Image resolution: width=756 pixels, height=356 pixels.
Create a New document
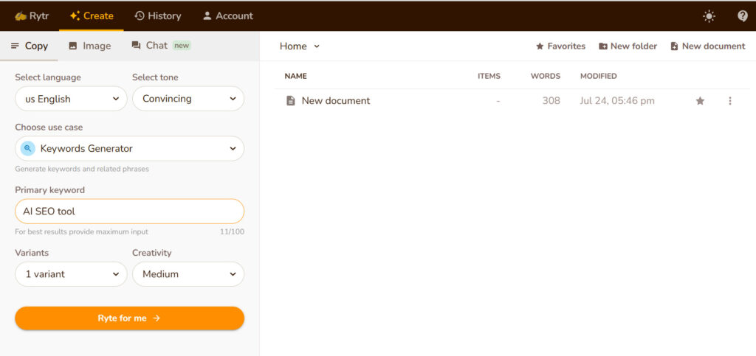tap(707, 46)
